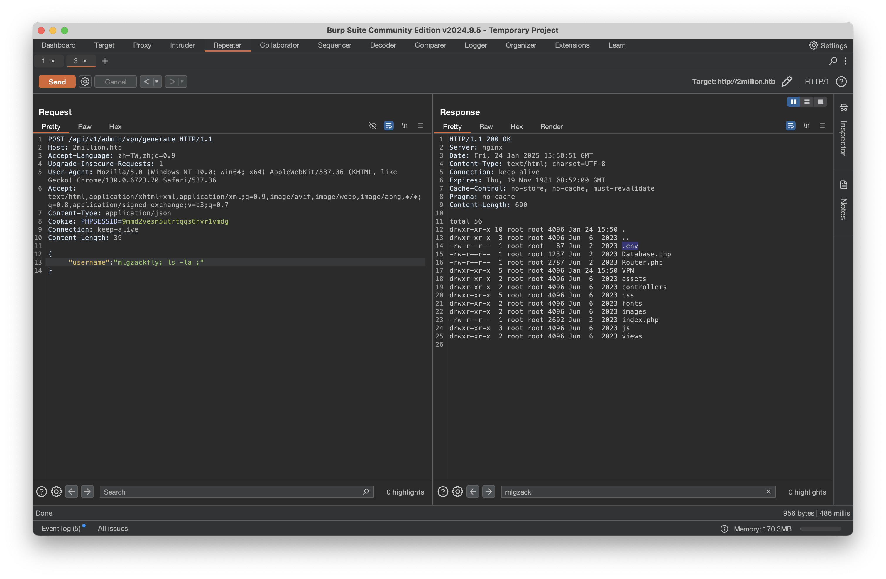The image size is (886, 579).
Task: Open the Decoder tab
Action: pyautogui.click(x=383, y=45)
